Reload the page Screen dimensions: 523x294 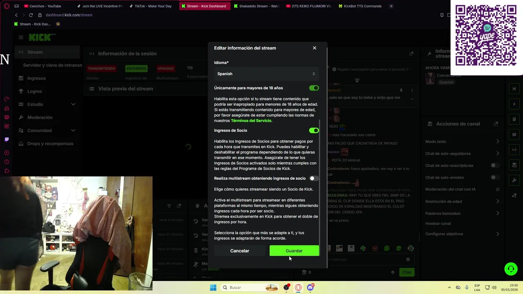(x=31, y=15)
